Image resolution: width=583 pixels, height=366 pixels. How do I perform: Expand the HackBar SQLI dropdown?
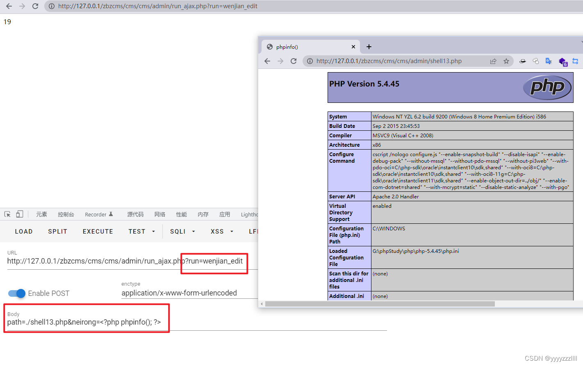183,232
